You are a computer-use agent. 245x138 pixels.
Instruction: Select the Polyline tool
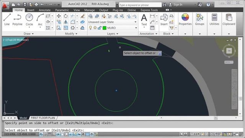tap(17, 20)
